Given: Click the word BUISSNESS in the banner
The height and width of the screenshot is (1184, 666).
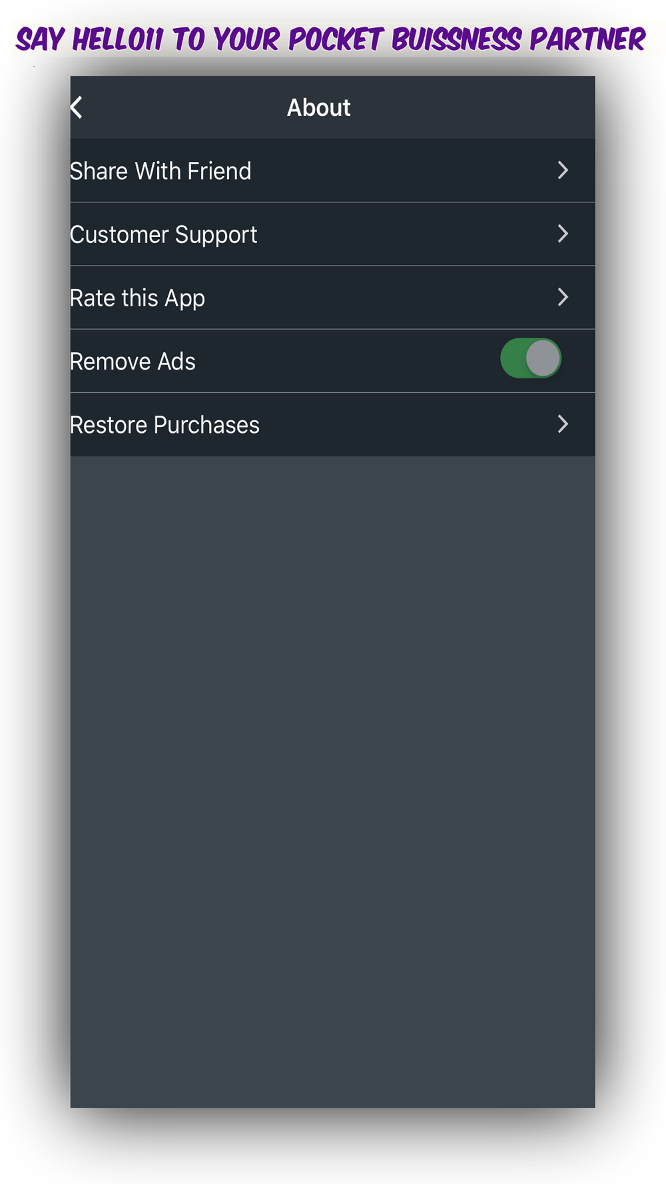Looking at the screenshot, I should click(456, 39).
